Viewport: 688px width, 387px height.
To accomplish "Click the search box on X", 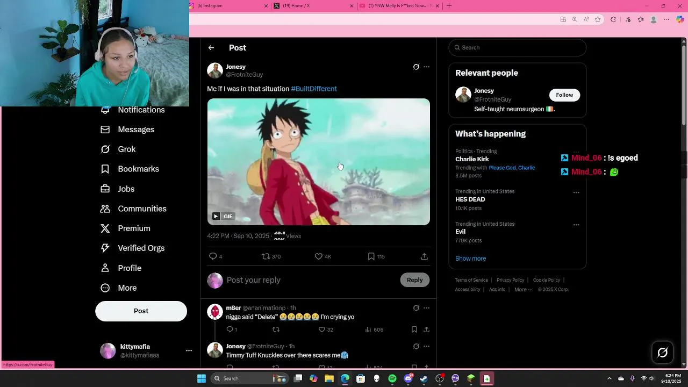I will (517, 47).
